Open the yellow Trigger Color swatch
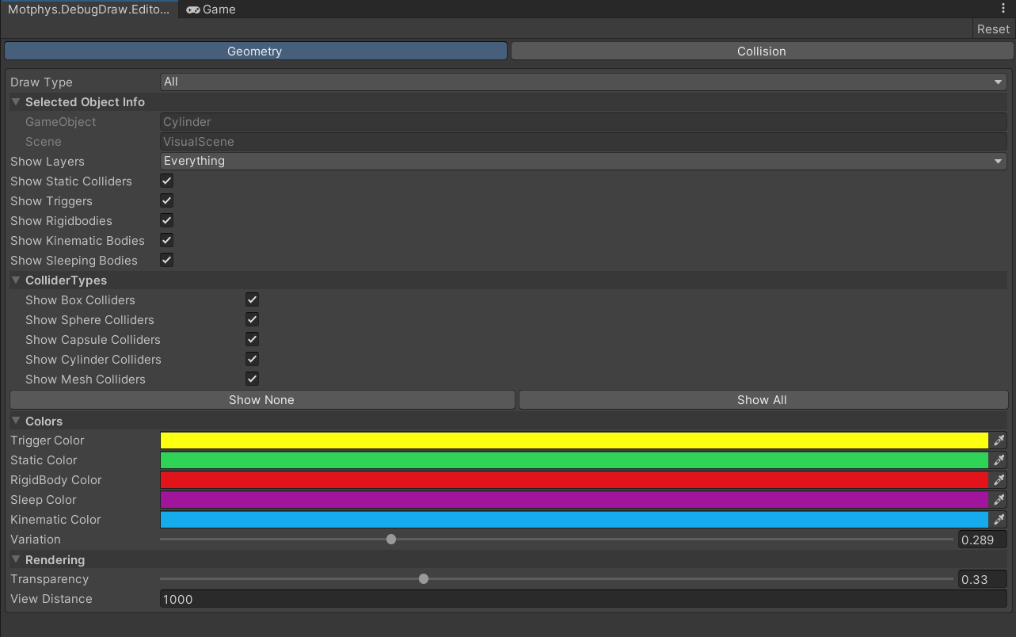 pos(574,441)
